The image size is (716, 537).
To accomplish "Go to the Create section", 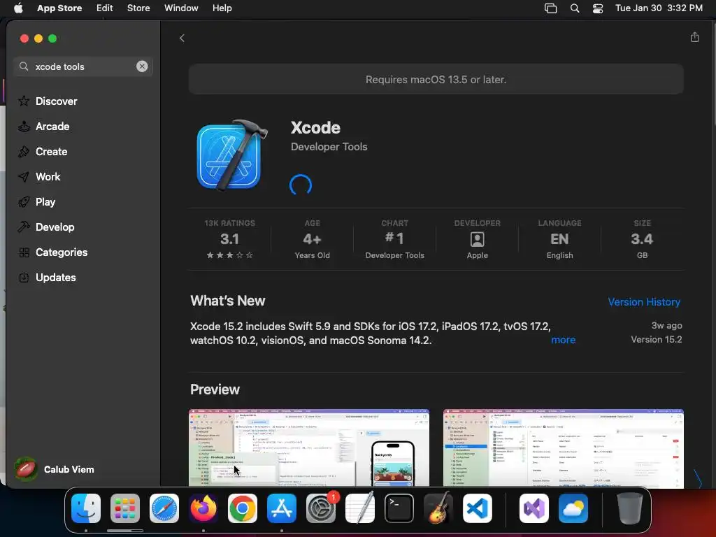I will click(x=51, y=152).
